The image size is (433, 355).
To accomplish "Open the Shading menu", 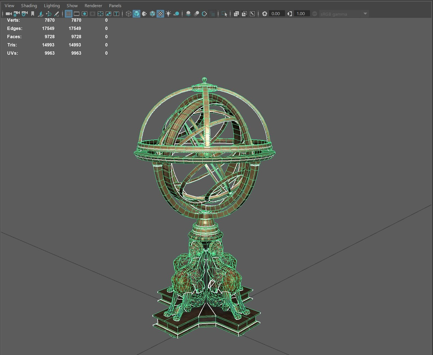I will point(29,5).
